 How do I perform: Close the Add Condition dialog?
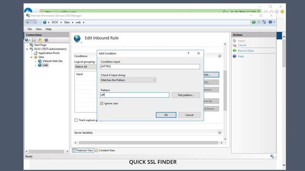(x=198, y=53)
